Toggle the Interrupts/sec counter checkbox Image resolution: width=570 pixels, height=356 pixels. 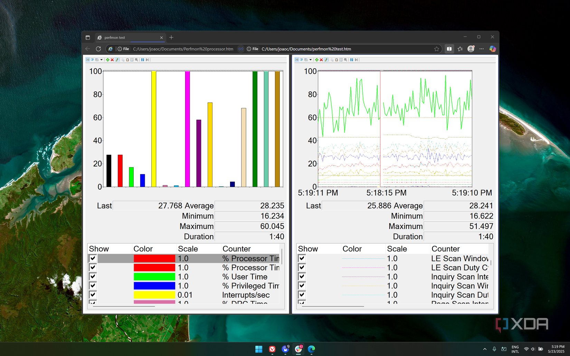[92, 295]
